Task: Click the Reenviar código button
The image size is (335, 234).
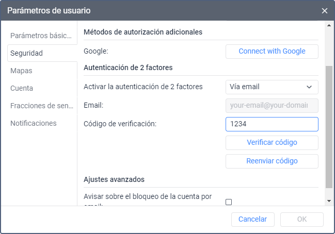Action: pos(272,161)
